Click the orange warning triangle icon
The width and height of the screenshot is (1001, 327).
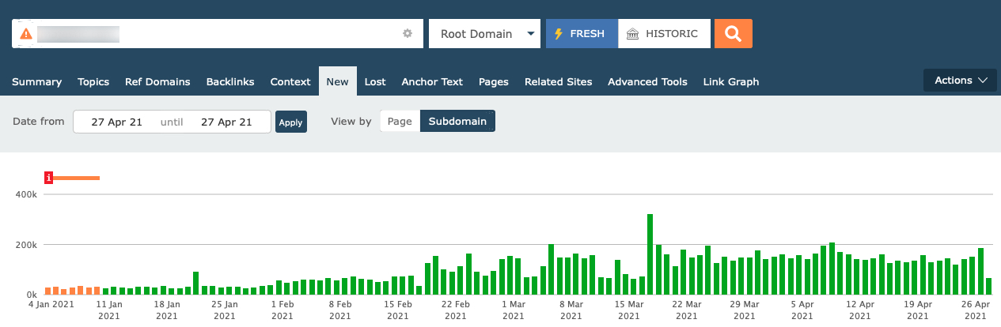click(26, 34)
